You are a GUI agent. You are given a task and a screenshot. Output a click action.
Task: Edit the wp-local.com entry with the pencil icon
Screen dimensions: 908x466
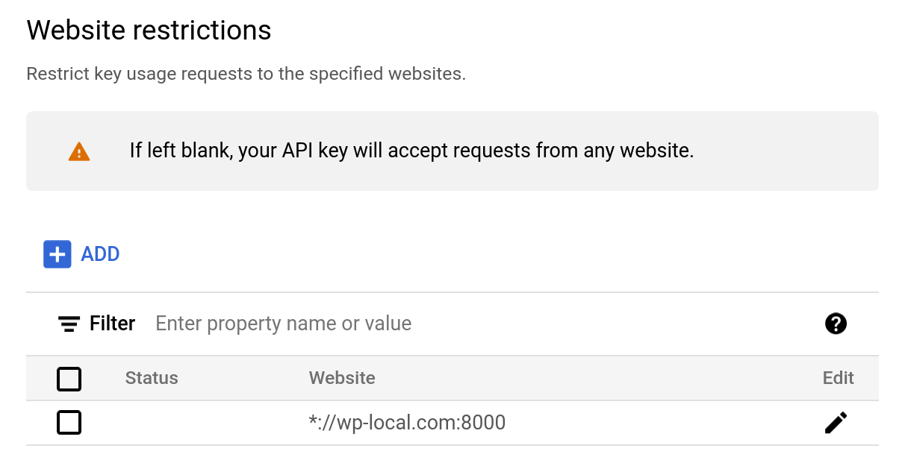tap(836, 422)
